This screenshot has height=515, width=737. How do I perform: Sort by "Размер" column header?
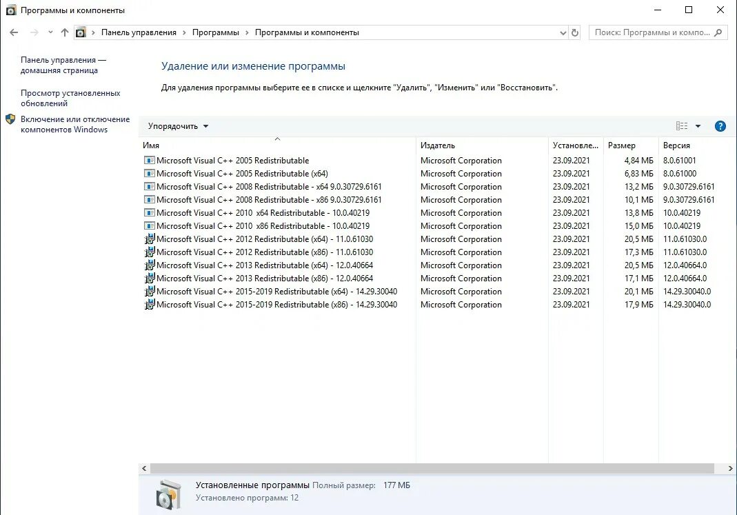(x=630, y=145)
